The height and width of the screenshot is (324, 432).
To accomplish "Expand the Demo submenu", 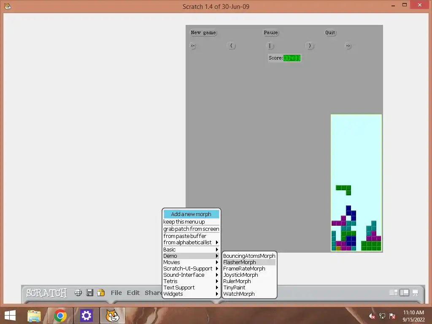I will [x=192, y=256].
